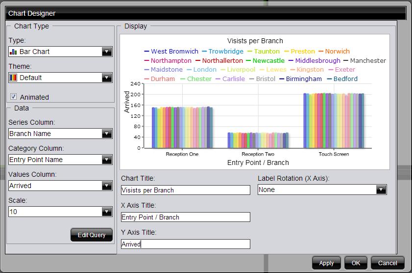Click Northallerton legend entry

tap(219, 60)
